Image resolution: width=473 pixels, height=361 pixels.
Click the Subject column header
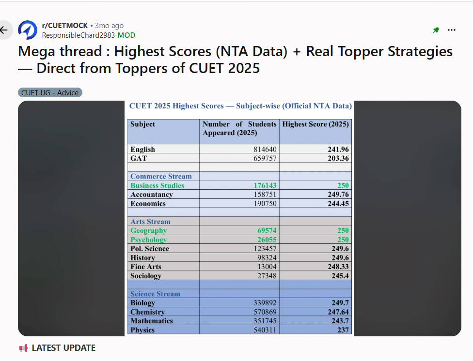click(x=142, y=124)
